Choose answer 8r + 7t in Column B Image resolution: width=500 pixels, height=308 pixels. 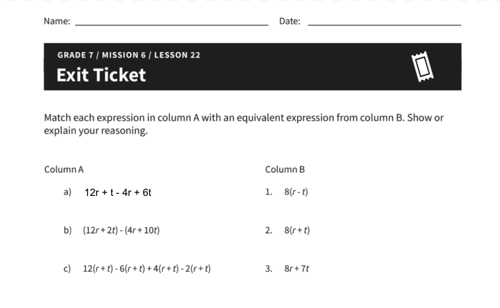tap(297, 268)
